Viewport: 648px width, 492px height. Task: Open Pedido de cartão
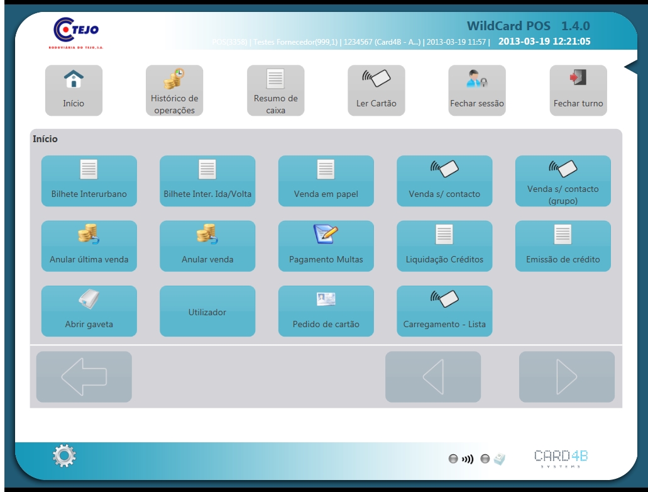coord(326,311)
